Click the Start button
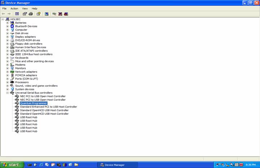Screen dimensions: 260x168 (12, 165)
